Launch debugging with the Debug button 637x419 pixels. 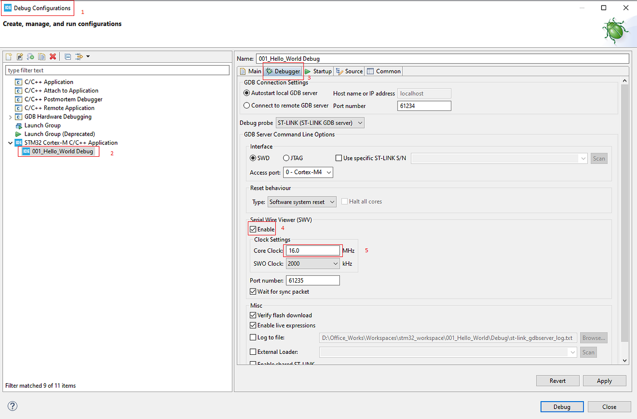point(562,406)
